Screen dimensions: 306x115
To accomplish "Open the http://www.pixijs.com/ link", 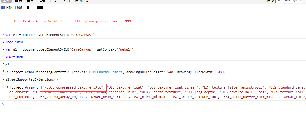I will 96,21.
